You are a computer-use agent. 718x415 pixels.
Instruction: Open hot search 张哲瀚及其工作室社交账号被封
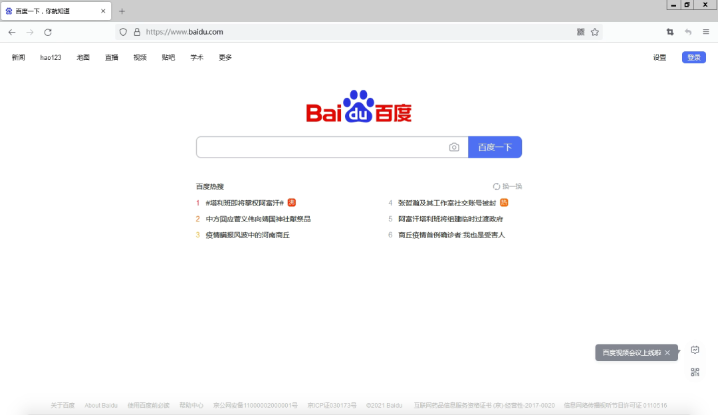[447, 203]
